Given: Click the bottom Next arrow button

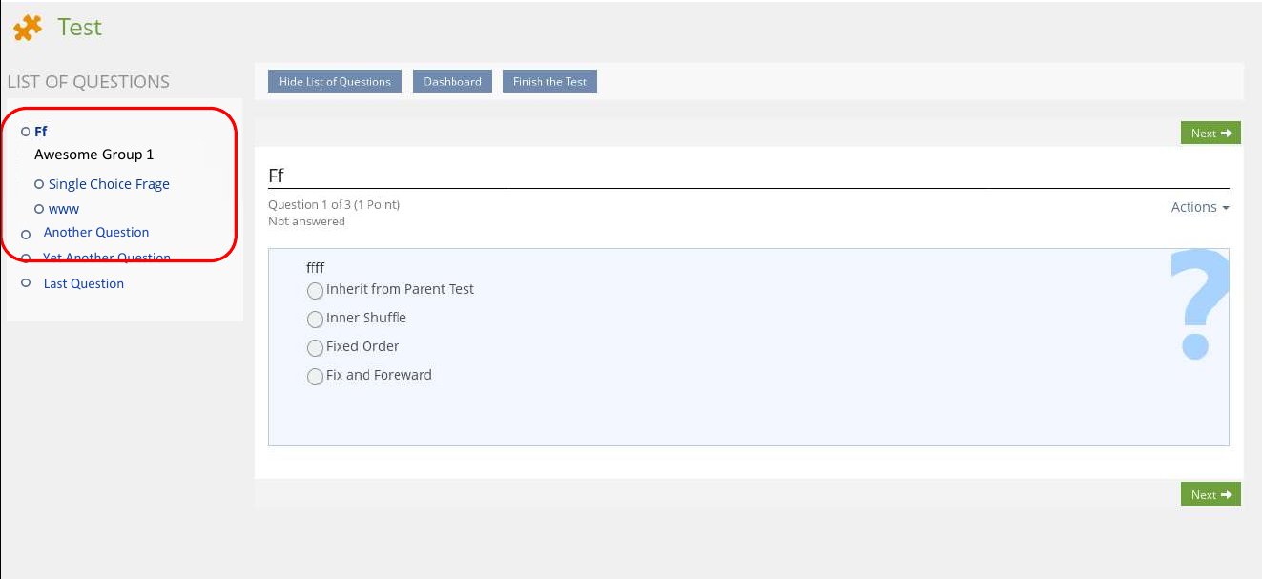Looking at the screenshot, I should [1210, 494].
